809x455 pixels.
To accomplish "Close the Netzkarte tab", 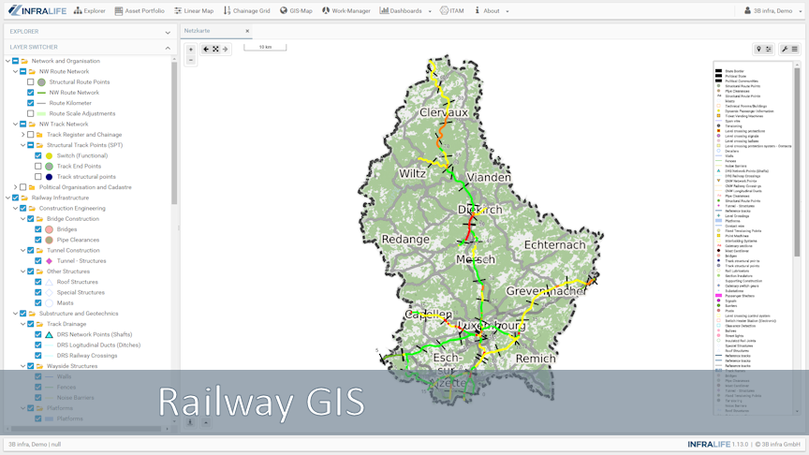I will coord(247,31).
